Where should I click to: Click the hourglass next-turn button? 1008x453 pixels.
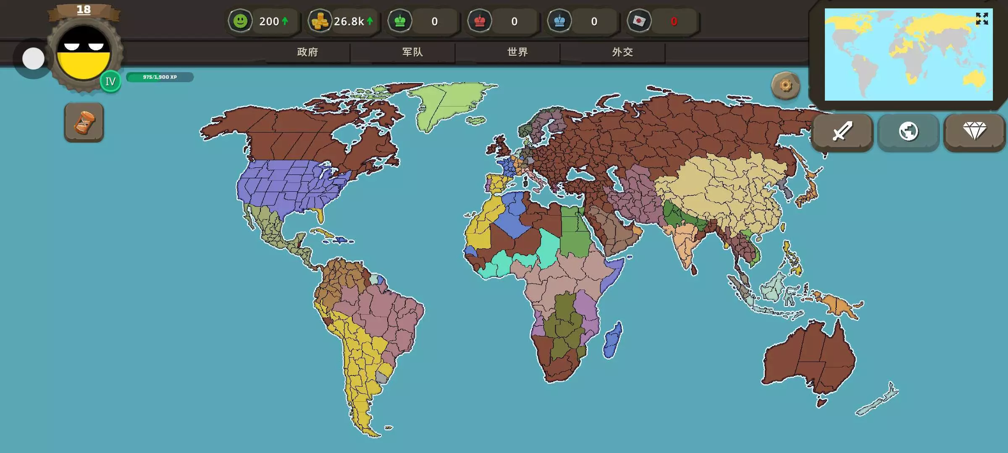tap(84, 122)
